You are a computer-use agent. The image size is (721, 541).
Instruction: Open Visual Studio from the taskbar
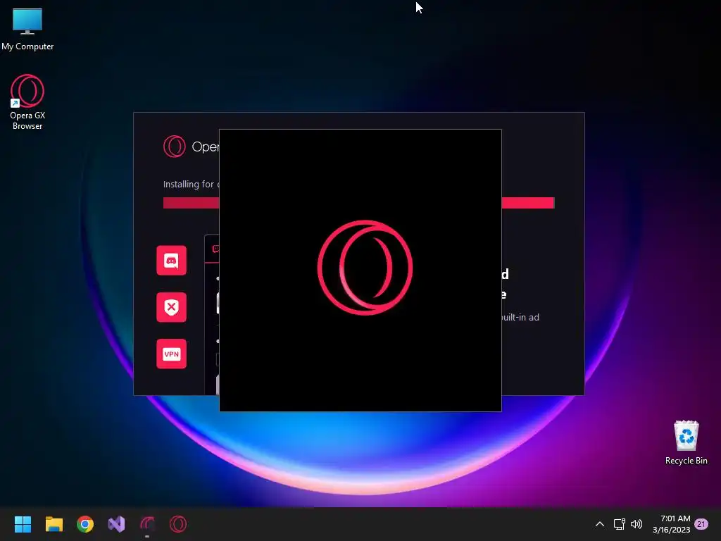(x=116, y=524)
